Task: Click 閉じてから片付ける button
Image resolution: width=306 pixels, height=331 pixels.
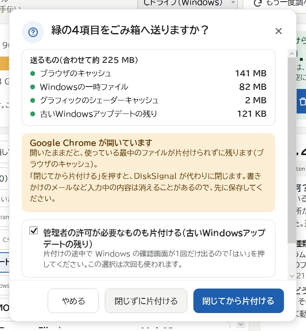Action: coord(238,301)
